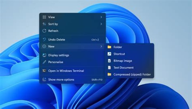Click the yellow Folder icon in submenu
Screen dimensions: 192x109
(x=109, y=47)
